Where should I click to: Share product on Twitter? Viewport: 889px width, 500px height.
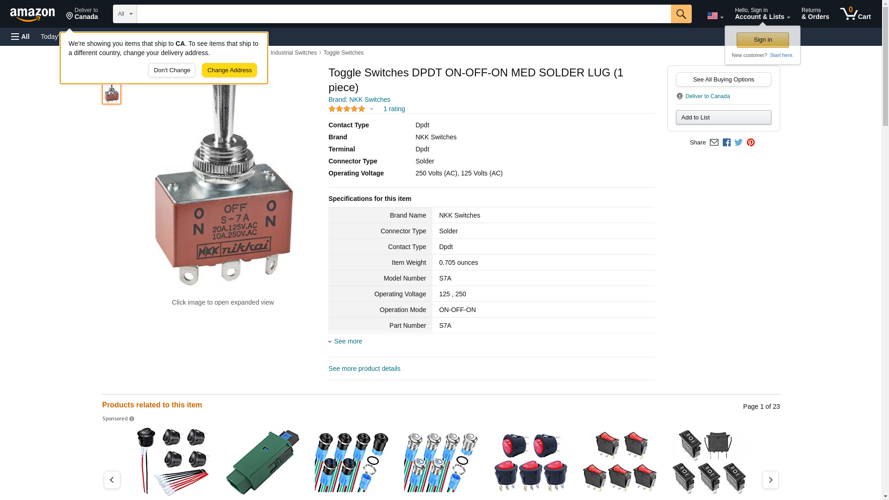click(739, 143)
